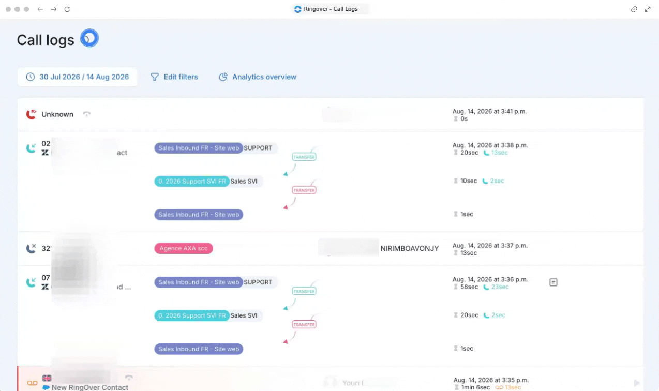
Task: Select 0. 2026 Support SVI FR tag of 3:38 p.m. call
Action: (192, 181)
